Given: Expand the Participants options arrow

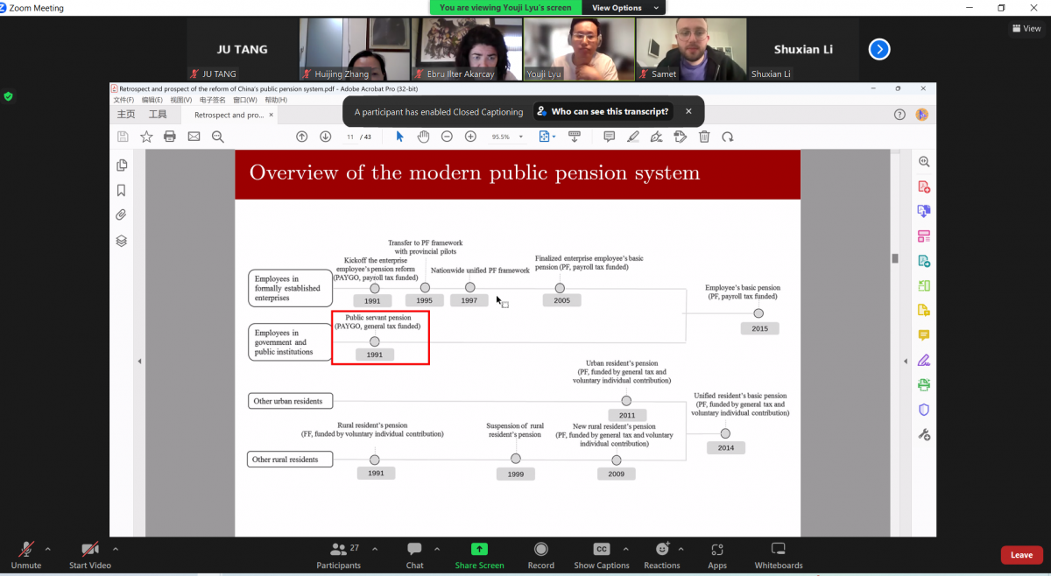Looking at the screenshot, I should point(375,549).
